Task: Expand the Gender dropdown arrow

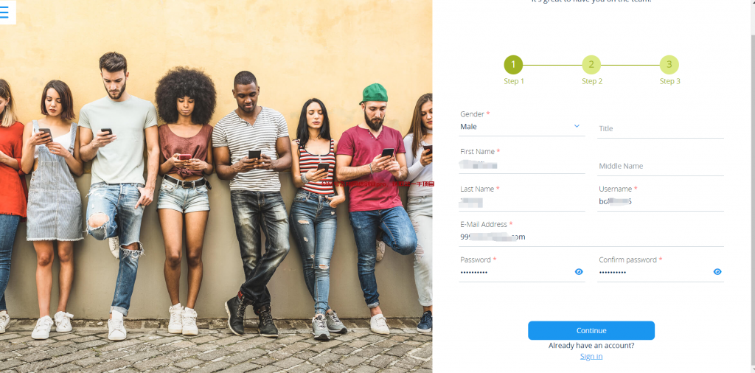Action: [577, 126]
